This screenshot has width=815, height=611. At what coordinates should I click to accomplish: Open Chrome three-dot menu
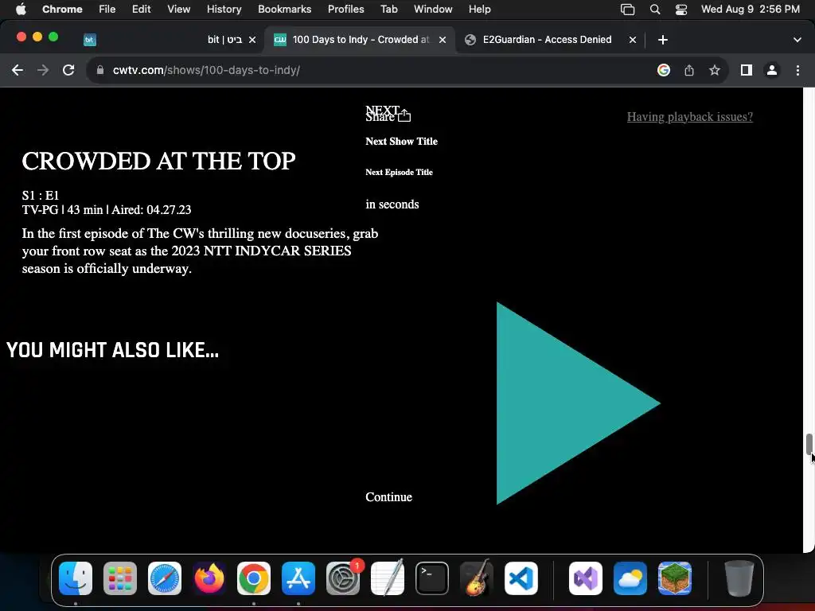tap(797, 70)
